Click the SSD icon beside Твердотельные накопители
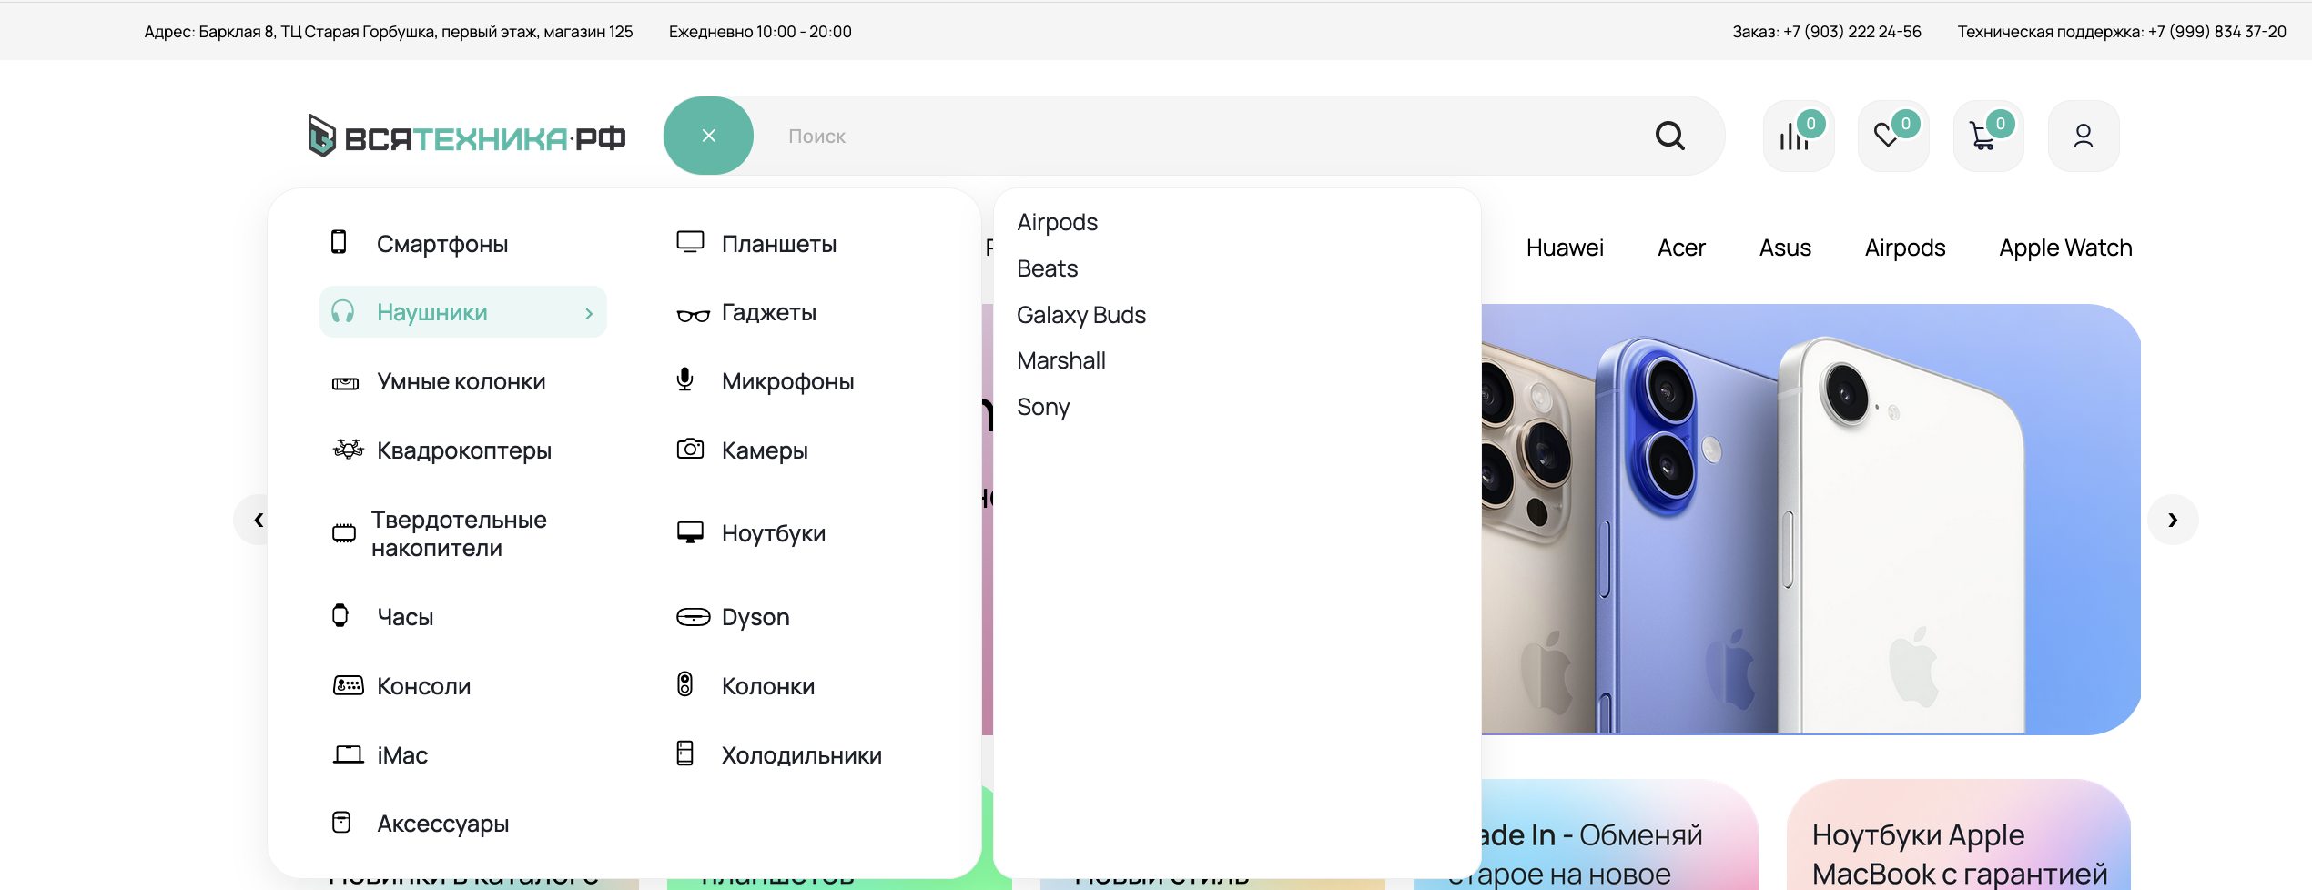This screenshot has height=890, width=2312. (343, 533)
